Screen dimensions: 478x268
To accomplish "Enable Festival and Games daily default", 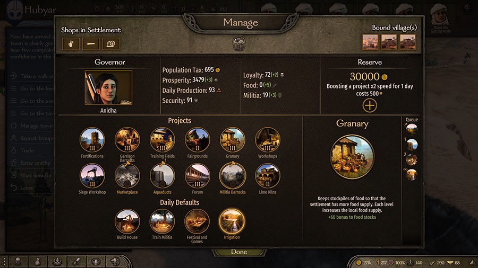I will [197, 221].
